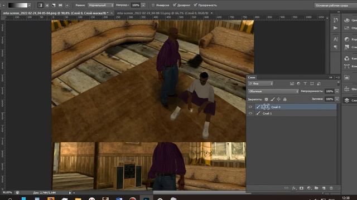Open the Actions panel play icon
The image size is (357, 200).
click(336, 28)
